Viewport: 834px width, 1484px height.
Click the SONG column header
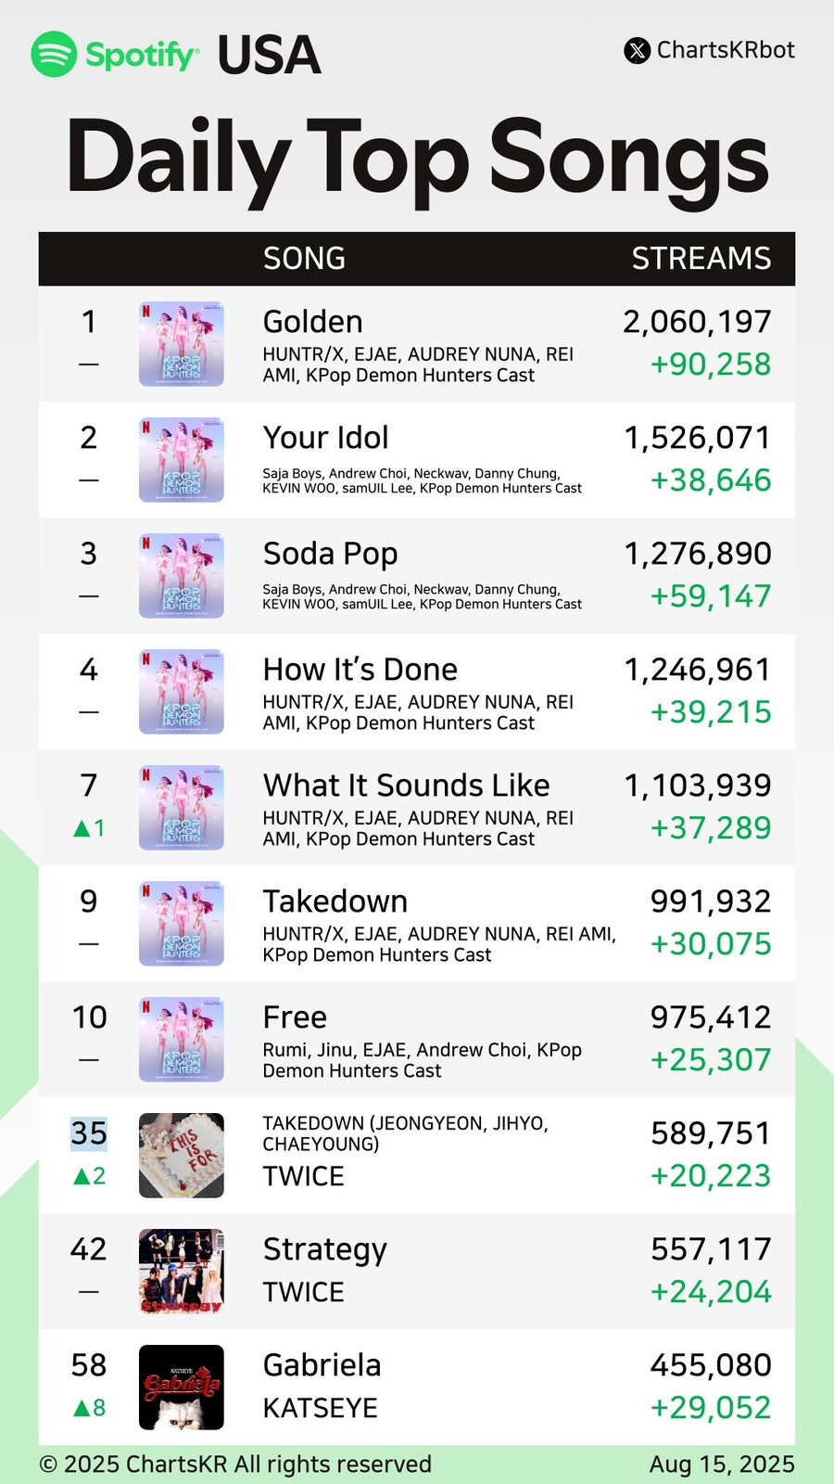click(x=304, y=259)
